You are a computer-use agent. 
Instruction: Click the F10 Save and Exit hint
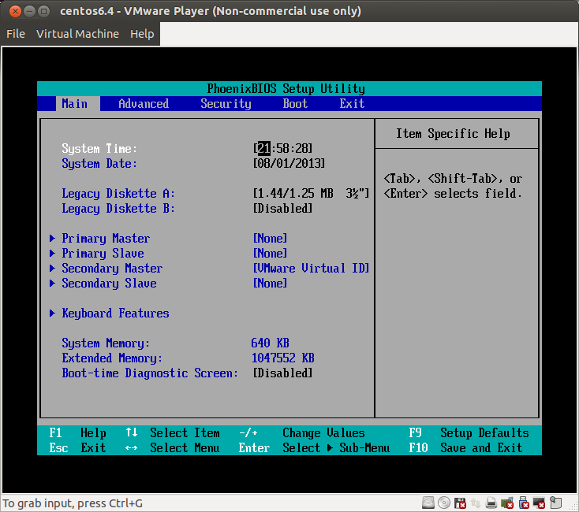(465, 448)
